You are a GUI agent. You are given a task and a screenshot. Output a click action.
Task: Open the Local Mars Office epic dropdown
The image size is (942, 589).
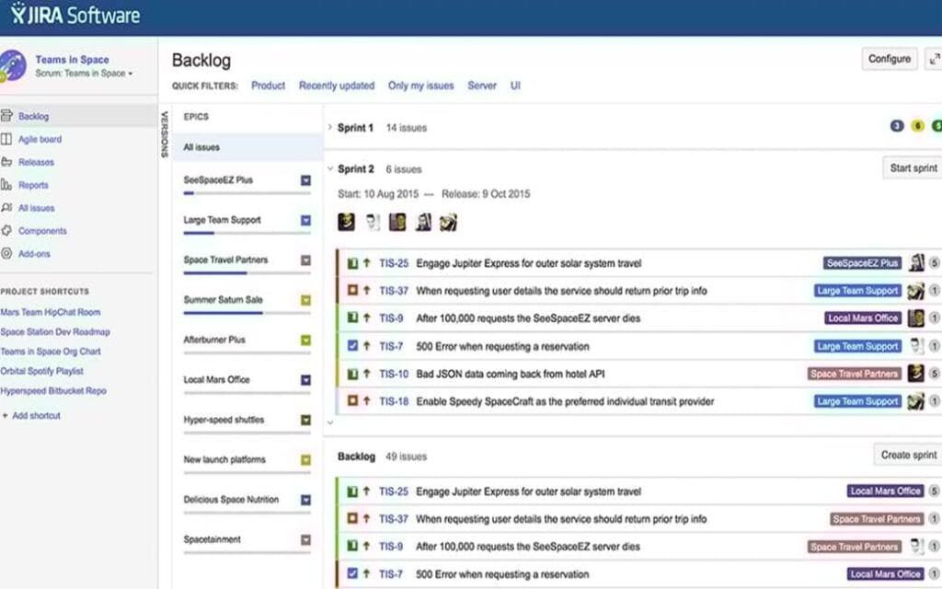click(305, 380)
